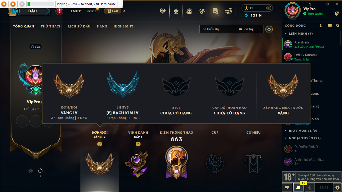Viewport: 342px width, 192px height.
Task: Click the add friend icon
Action: [x=322, y=26]
